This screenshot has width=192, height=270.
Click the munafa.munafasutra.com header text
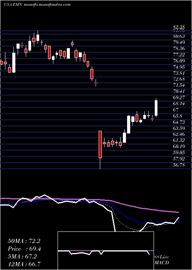[x=46, y=5]
